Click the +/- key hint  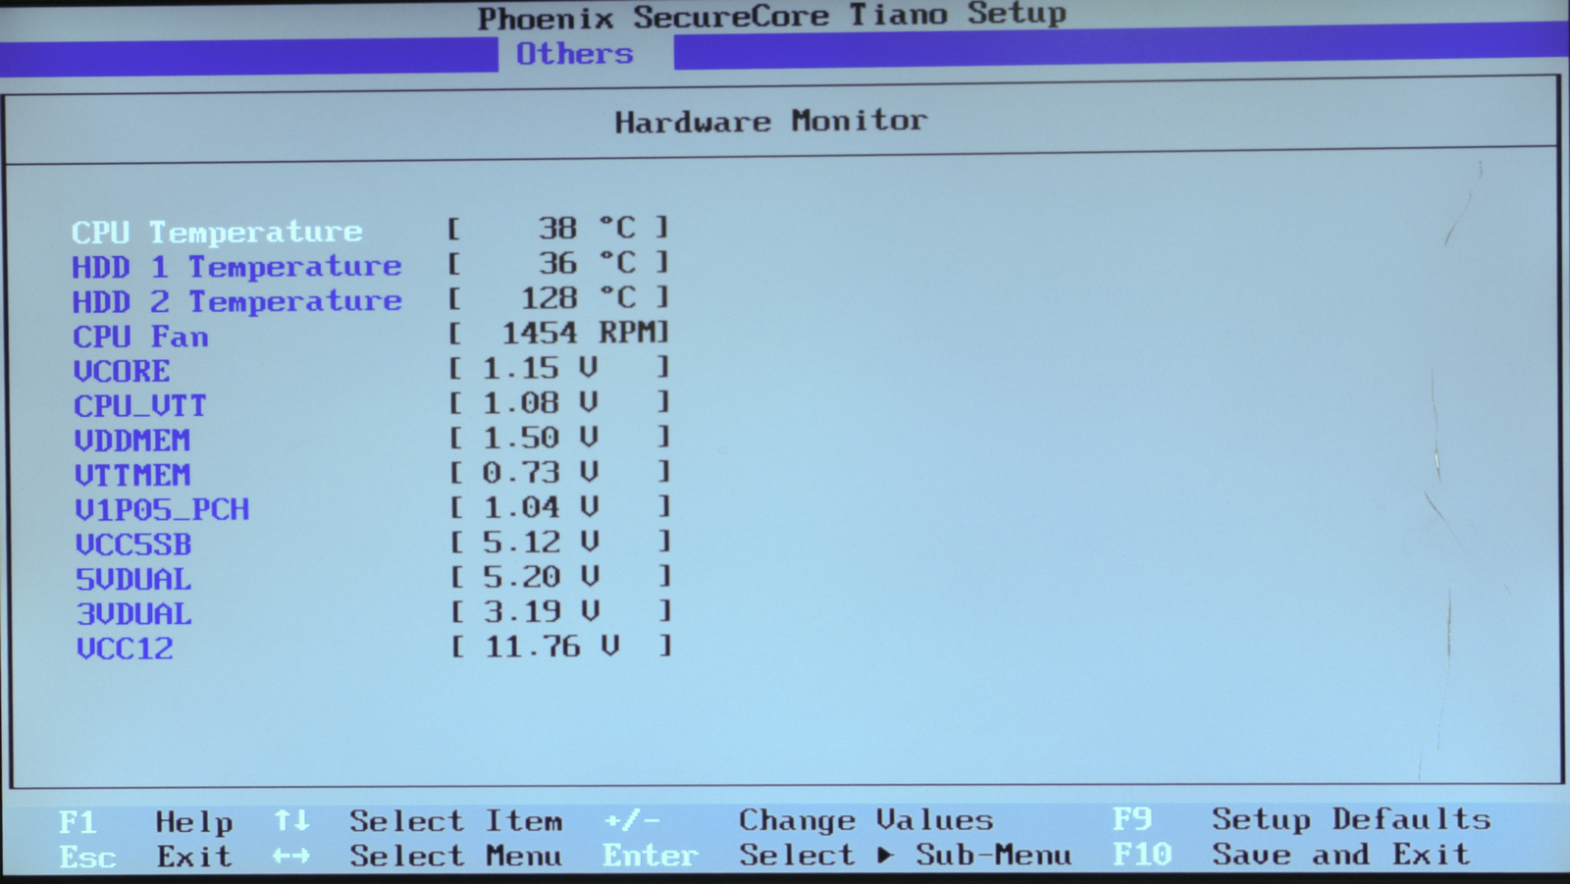tap(632, 819)
